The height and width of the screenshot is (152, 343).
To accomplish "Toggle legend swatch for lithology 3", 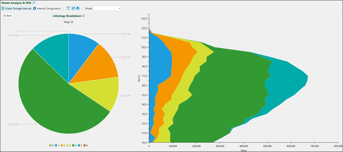I will click(68, 146).
